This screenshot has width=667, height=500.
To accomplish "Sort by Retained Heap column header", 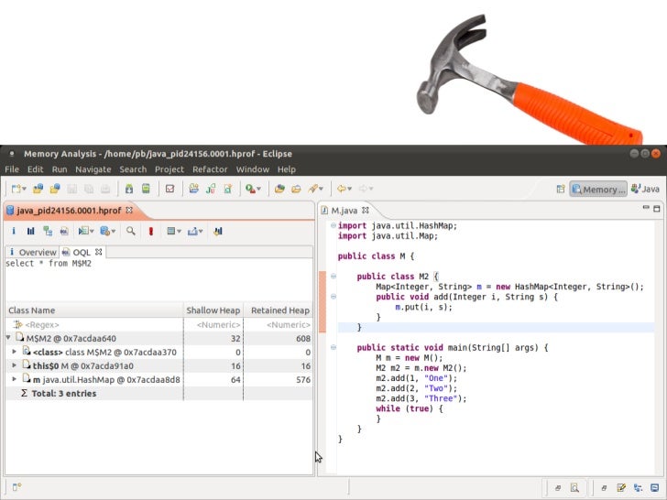I will 279,310.
